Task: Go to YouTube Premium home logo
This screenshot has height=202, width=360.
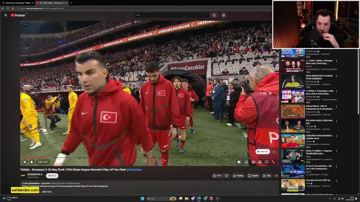Action: pos(18,15)
